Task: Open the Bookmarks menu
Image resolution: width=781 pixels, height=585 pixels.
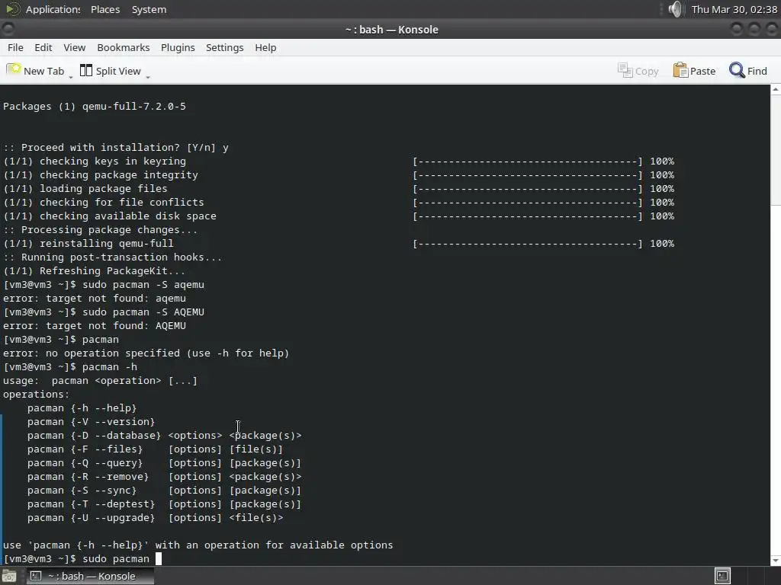Action: pos(123,47)
